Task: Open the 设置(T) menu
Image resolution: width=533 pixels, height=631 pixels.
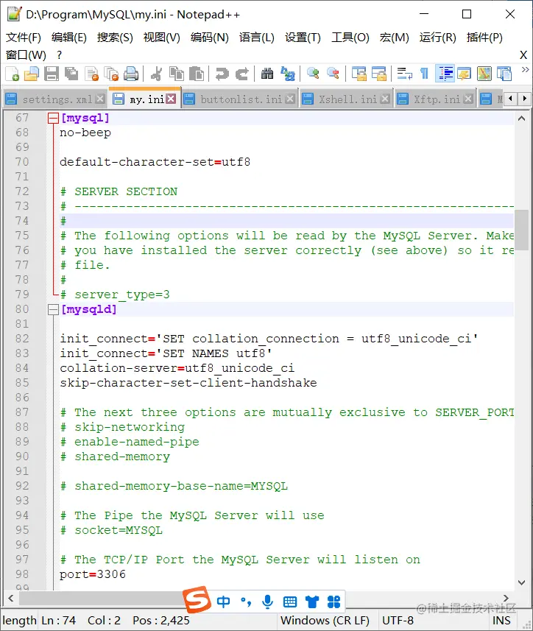Action: click(303, 38)
